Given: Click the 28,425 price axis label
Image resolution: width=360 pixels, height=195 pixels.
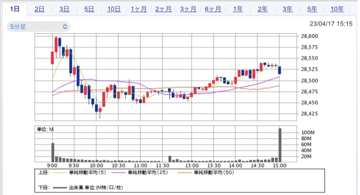Looking at the screenshot, I should click(x=310, y=113).
